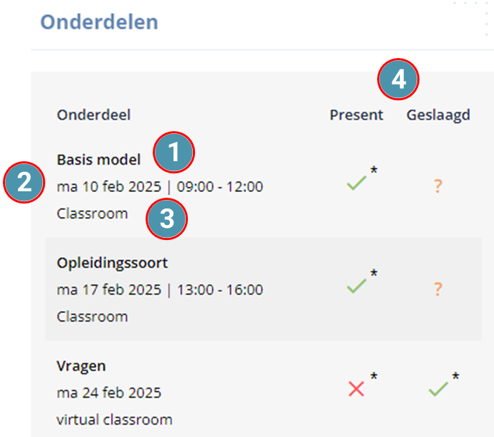494x437 pixels.
Task: Select the ma 17 feb 2025 schedule line
Action: 160,289
